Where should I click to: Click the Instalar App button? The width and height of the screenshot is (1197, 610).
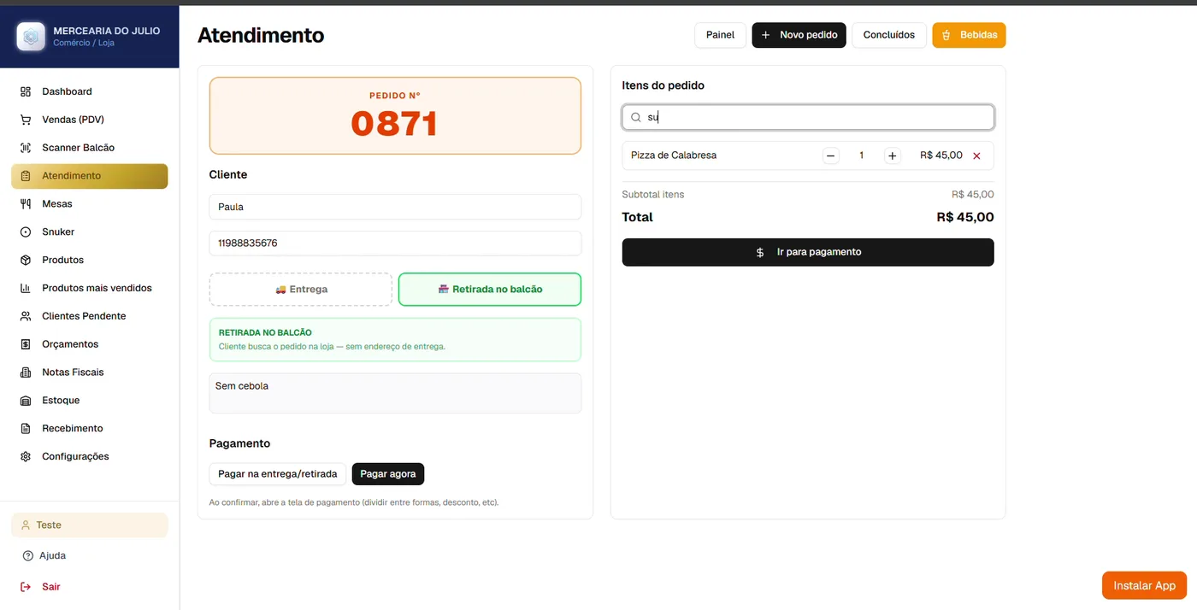pos(1144,585)
